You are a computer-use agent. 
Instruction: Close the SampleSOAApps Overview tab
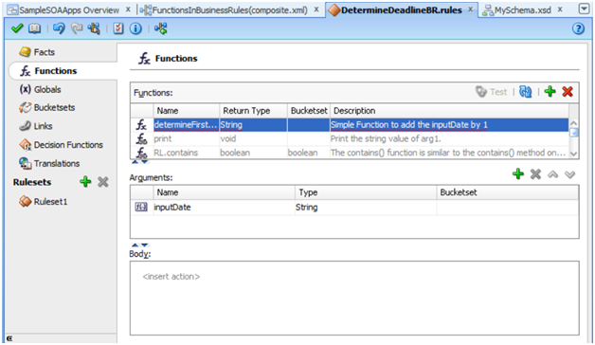coord(128,9)
